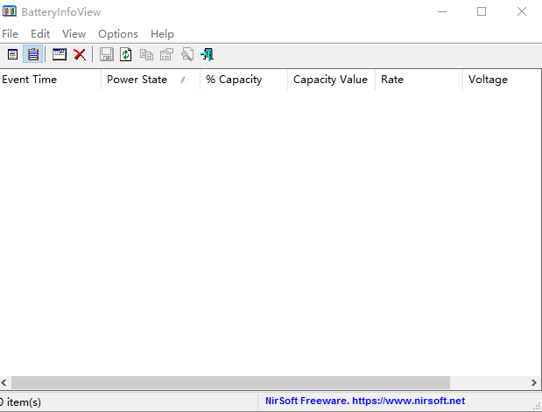Open Properties toolbar icon
The image size is (542, 412).
pyautogui.click(x=166, y=54)
